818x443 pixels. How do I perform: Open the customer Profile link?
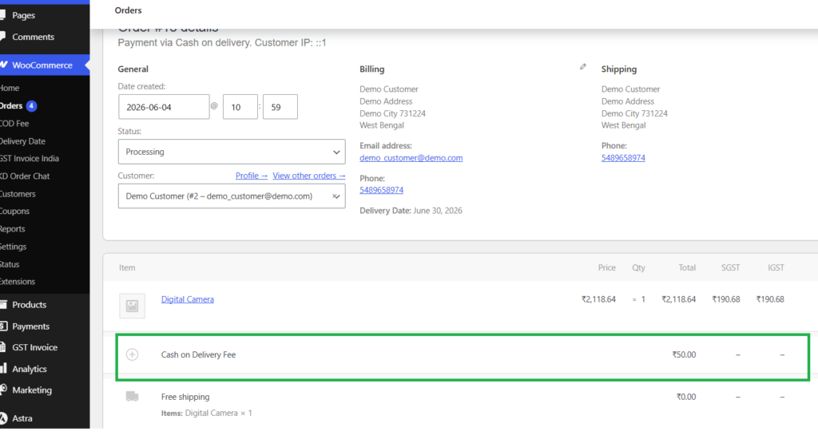(x=252, y=176)
